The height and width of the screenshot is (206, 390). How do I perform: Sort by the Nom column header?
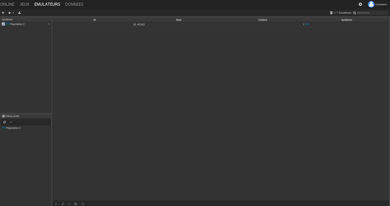coord(179,20)
